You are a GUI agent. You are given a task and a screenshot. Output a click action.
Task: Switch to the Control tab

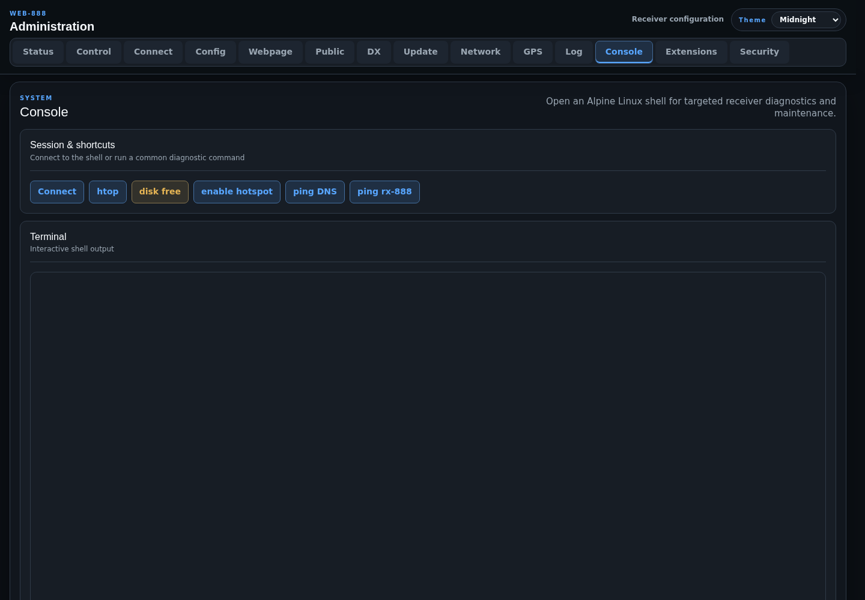tap(94, 52)
